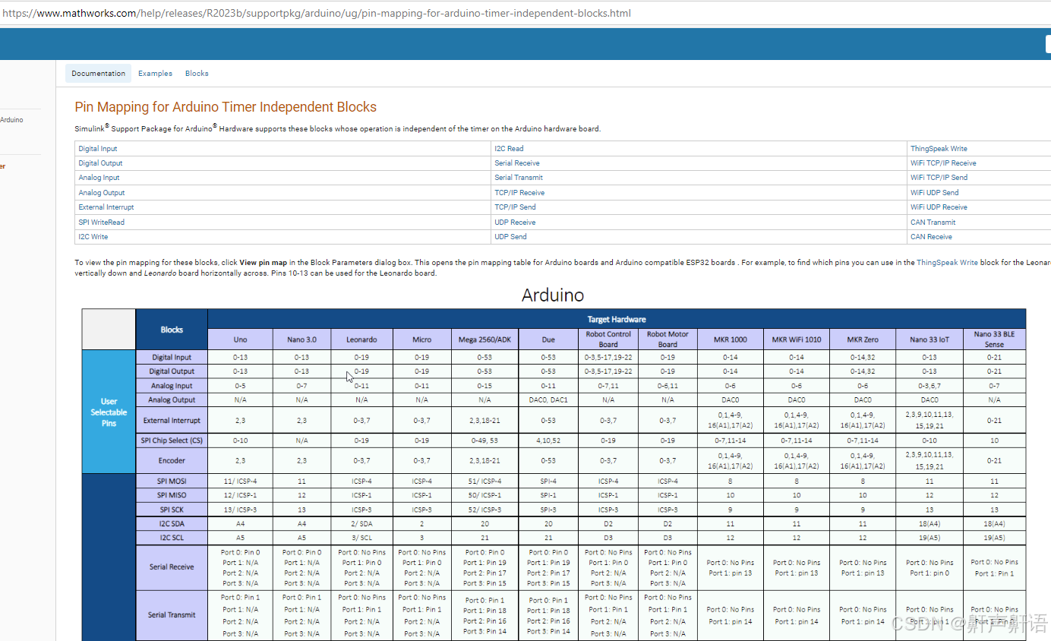1051x641 pixels.
Task: Open the SPI WriteRead link
Action: click(101, 223)
